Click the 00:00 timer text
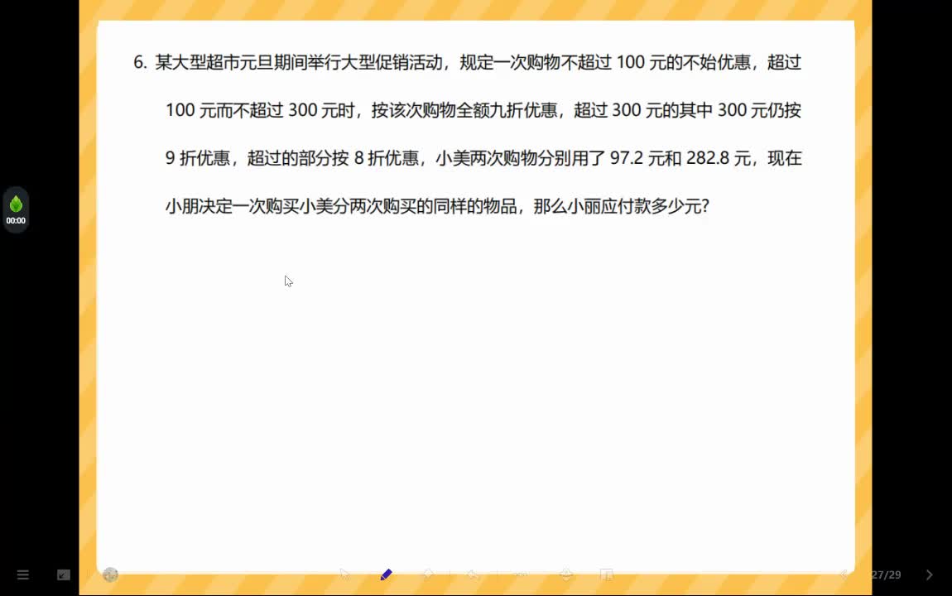This screenshot has height=596, width=952. click(16, 221)
